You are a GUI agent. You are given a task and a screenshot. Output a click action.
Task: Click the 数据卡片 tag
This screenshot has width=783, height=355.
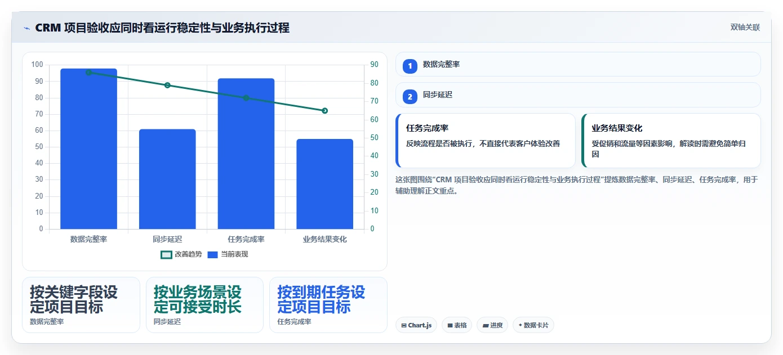tap(533, 325)
